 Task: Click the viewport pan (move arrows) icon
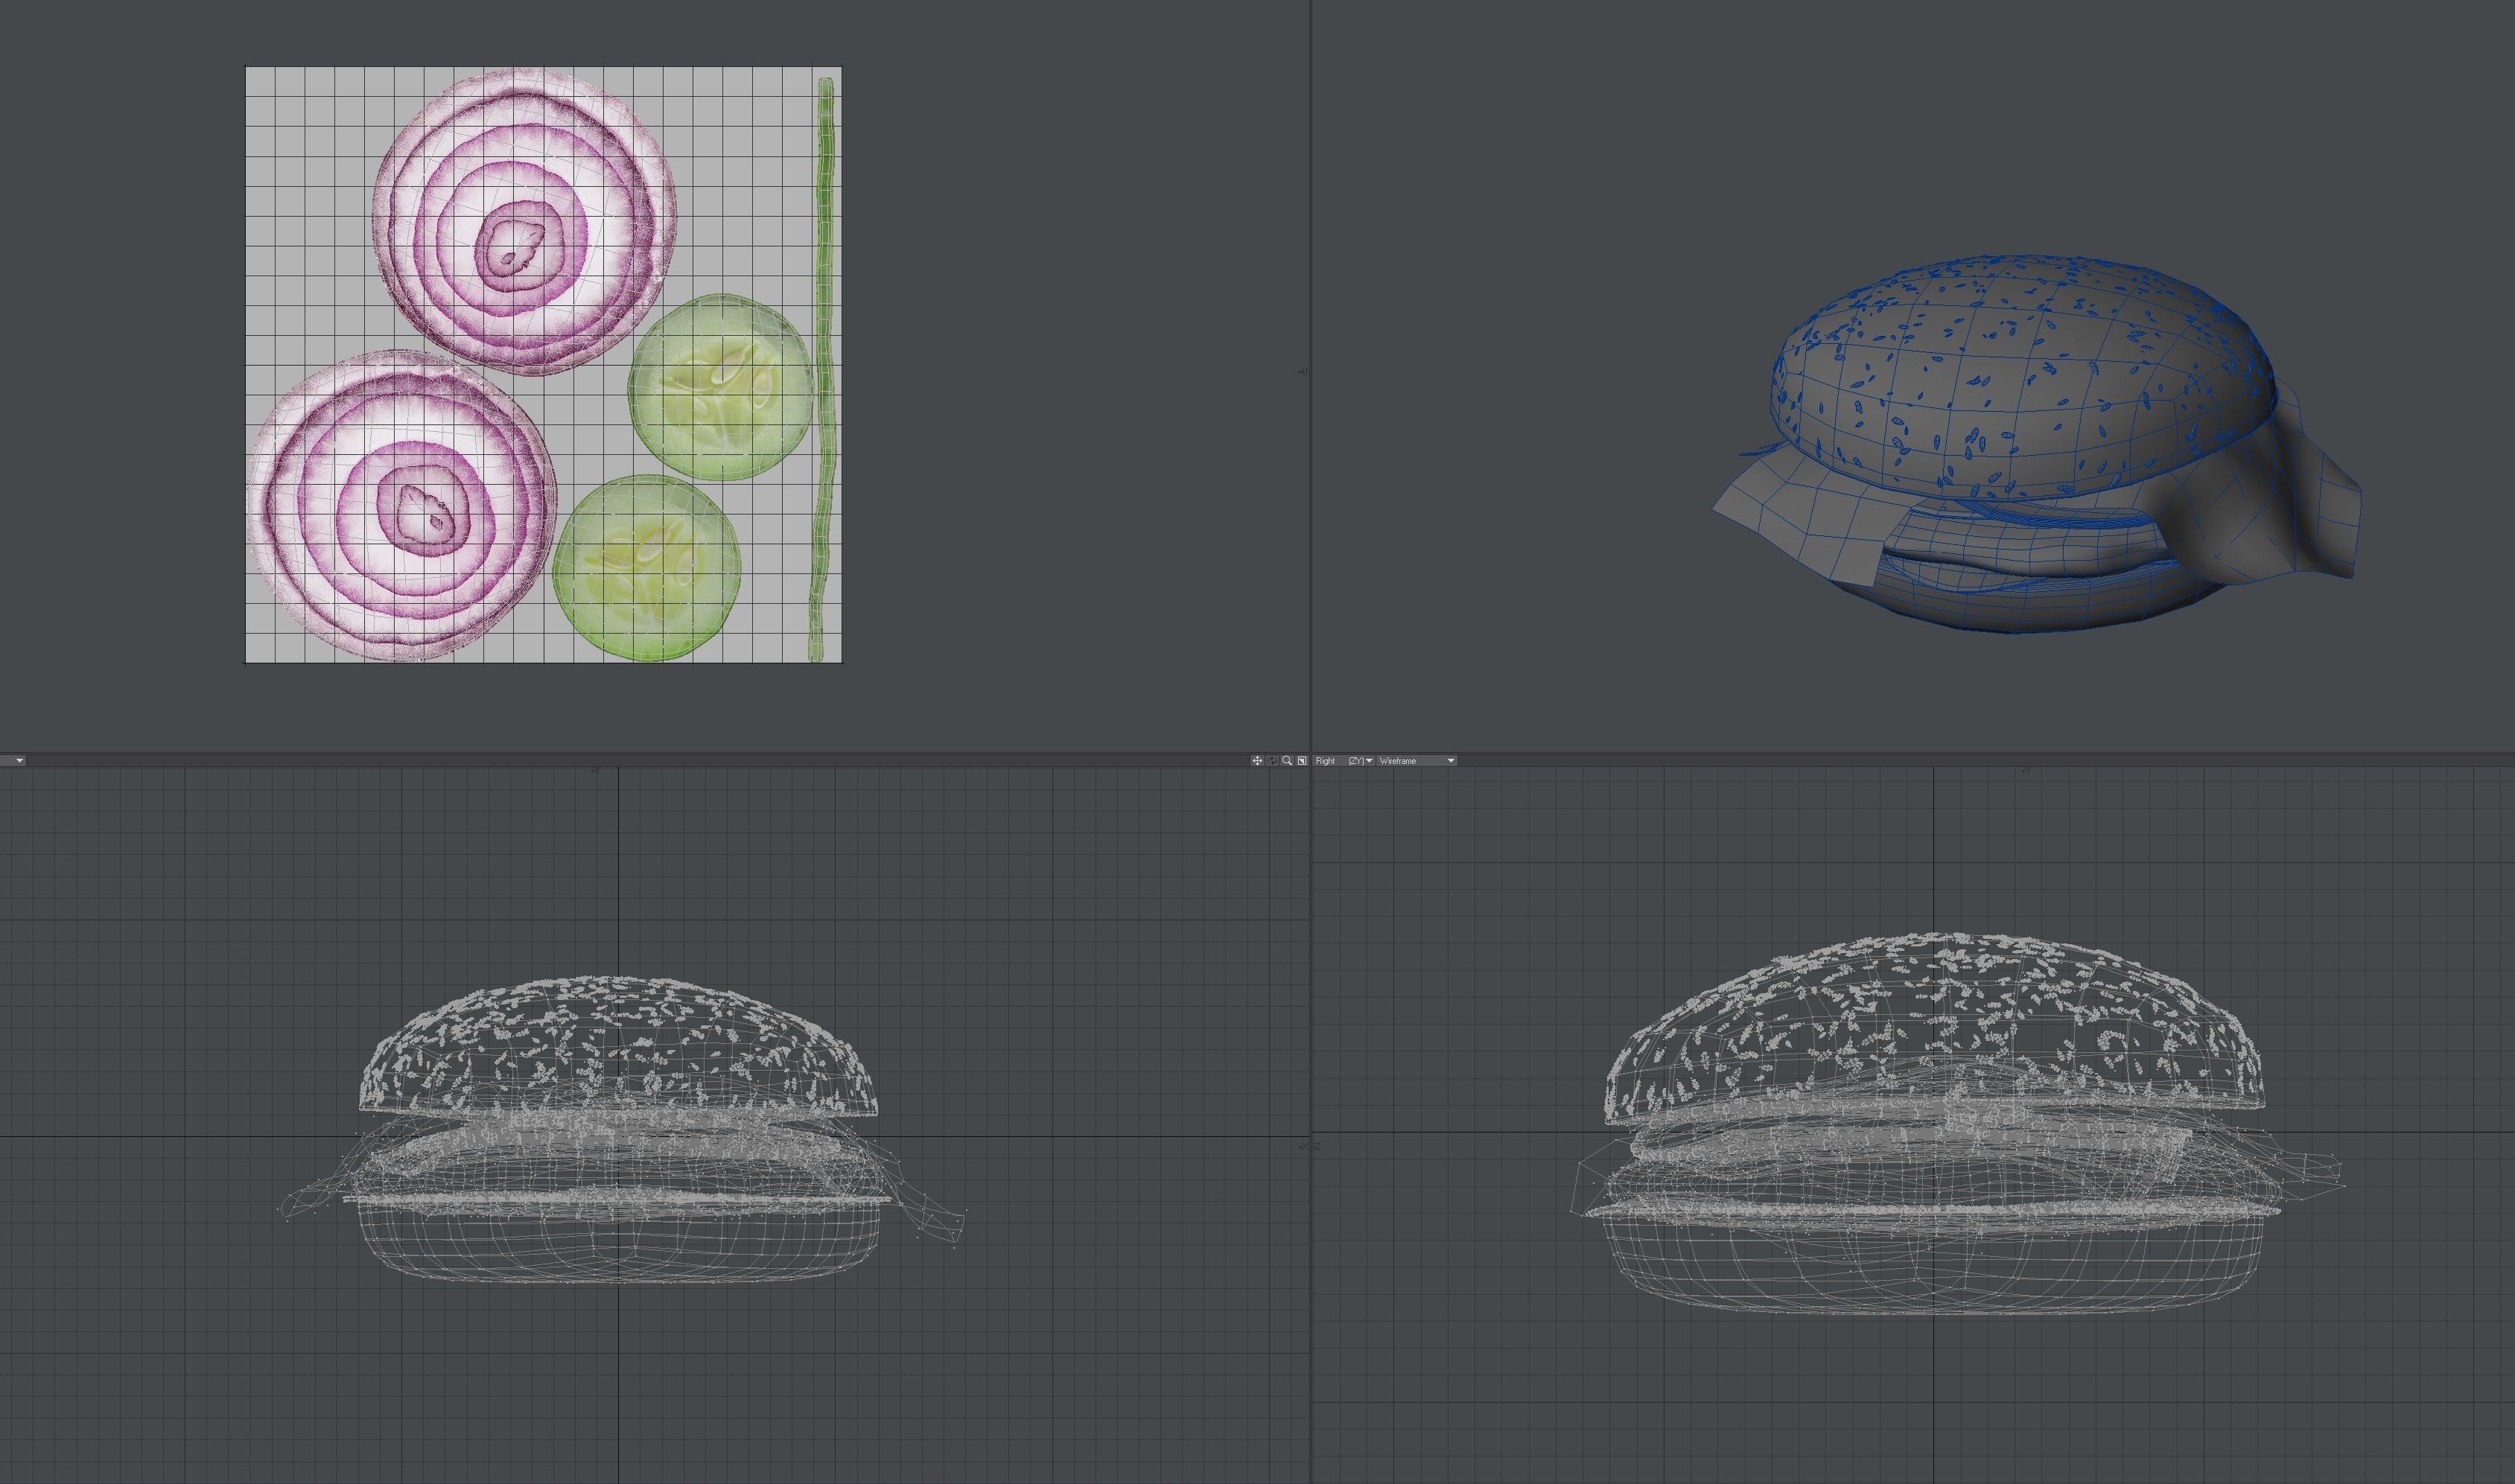pos(1257,761)
